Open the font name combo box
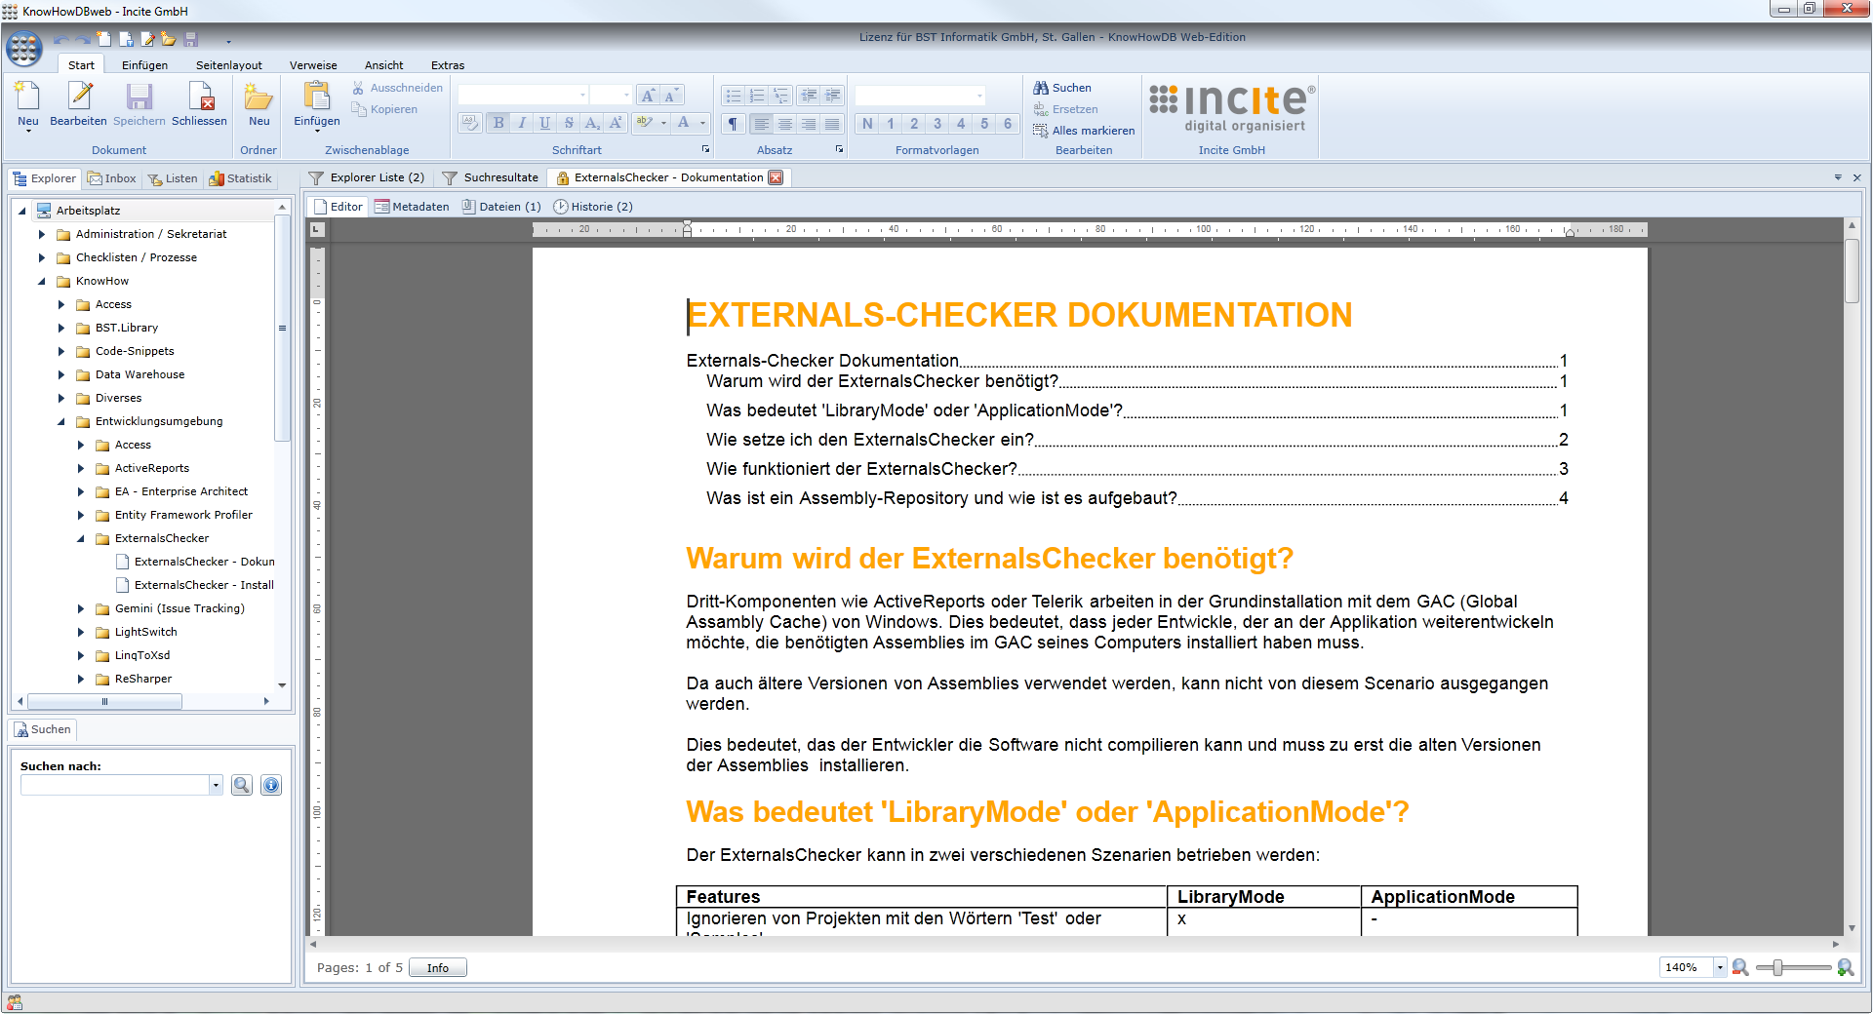Viewport: 1873px width, 1014px height. click(524, 96)
